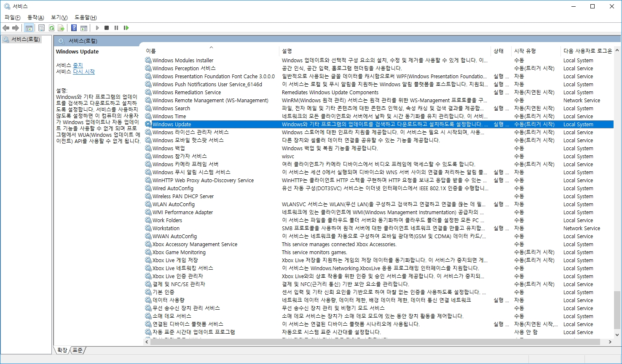Select Windows 백업 service row
This screenshot has height=364, width=622.
coord(379,148)
